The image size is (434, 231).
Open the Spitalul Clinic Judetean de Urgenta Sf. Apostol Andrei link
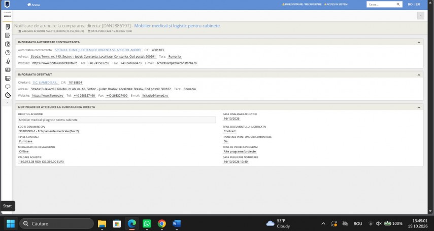[x=98, y=50]
